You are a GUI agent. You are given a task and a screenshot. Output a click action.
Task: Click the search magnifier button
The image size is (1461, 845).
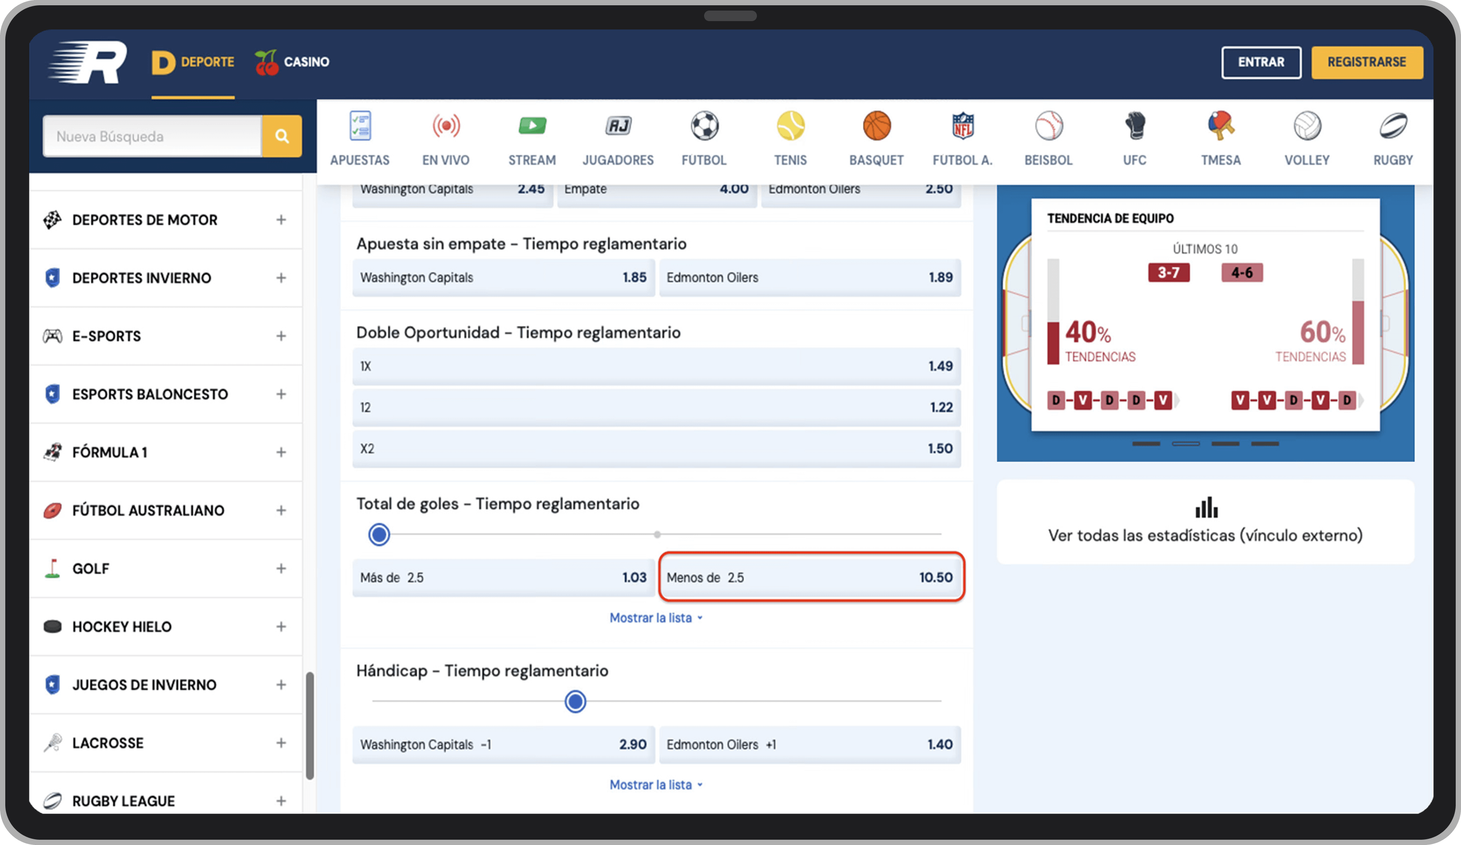pyautogui.click(x=282, y=136)
